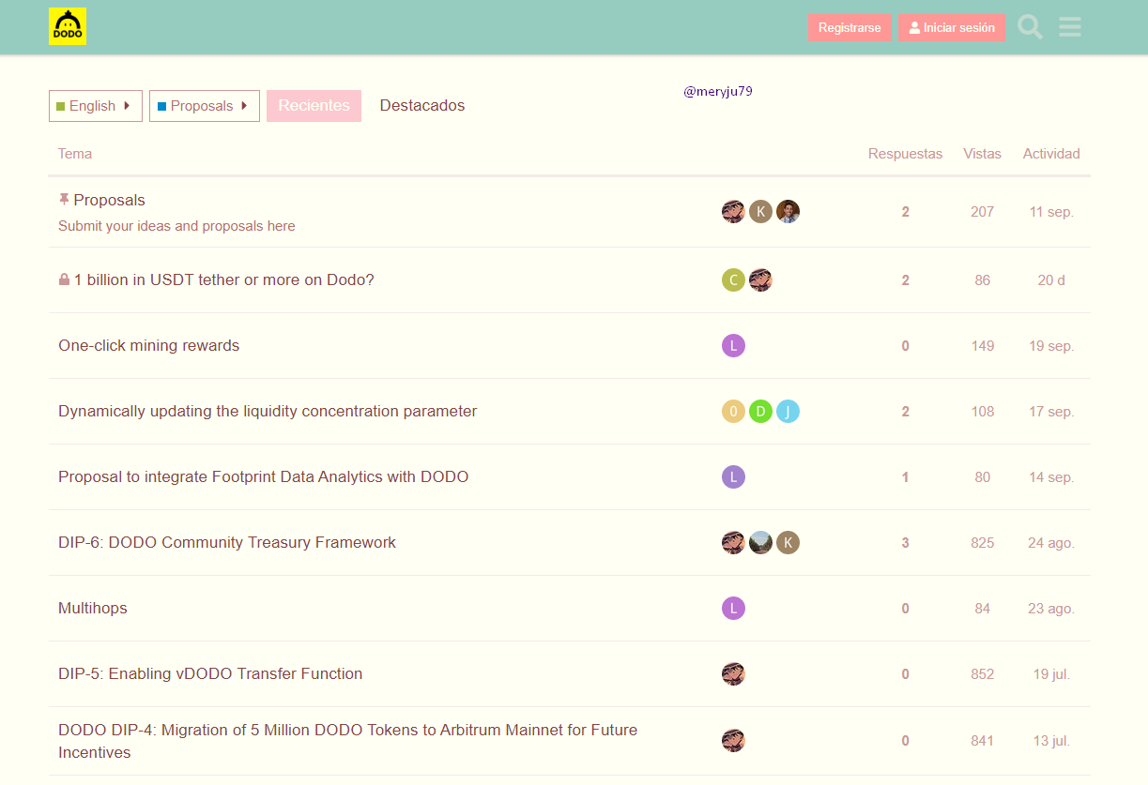Image resolution: width=1148 pixels, height=785 pixels.
Task: Open L avatar on Multihops topic
Action: point(733,608)
